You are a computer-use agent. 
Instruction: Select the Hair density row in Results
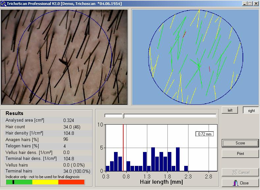pyautogui.click(x=46, y=133)
